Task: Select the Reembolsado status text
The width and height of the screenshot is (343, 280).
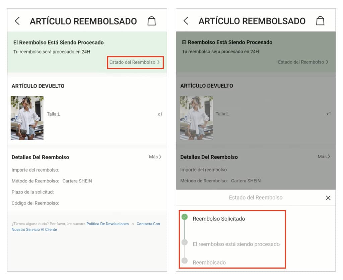Action: point(209,263)
